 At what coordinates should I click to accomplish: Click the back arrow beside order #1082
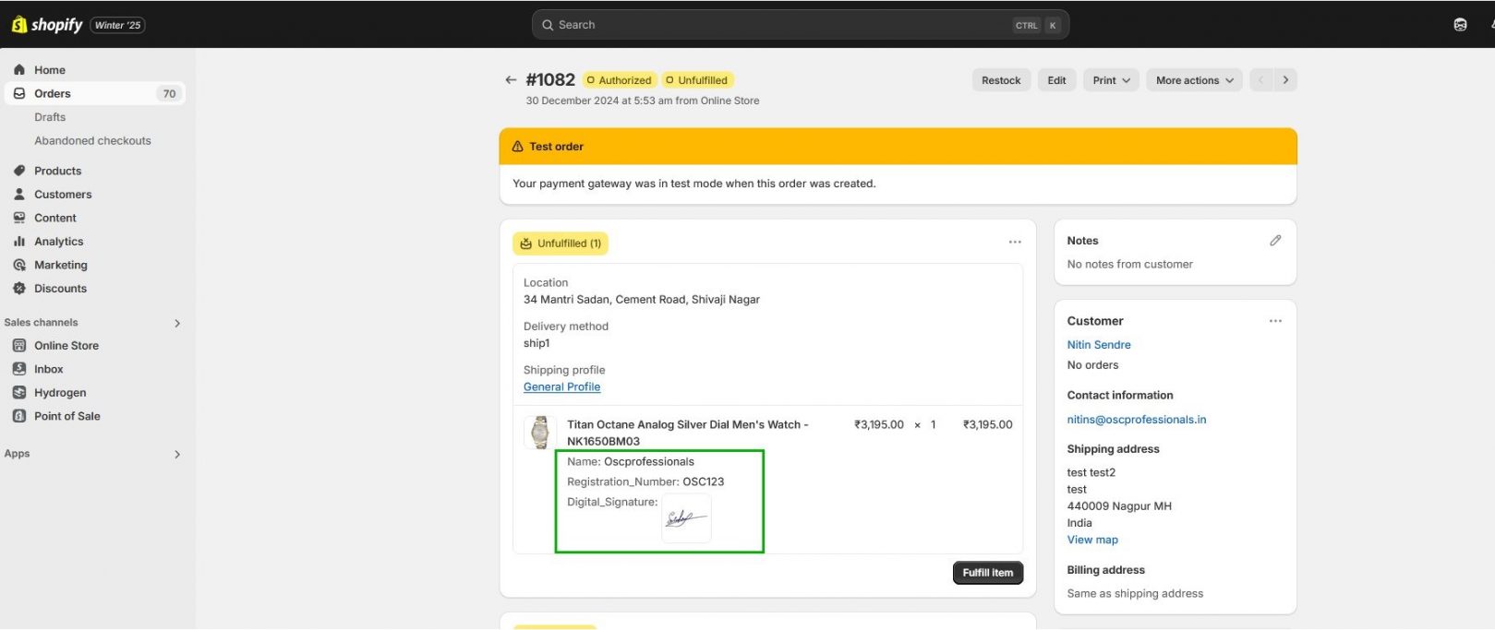(x=511, y=80)
